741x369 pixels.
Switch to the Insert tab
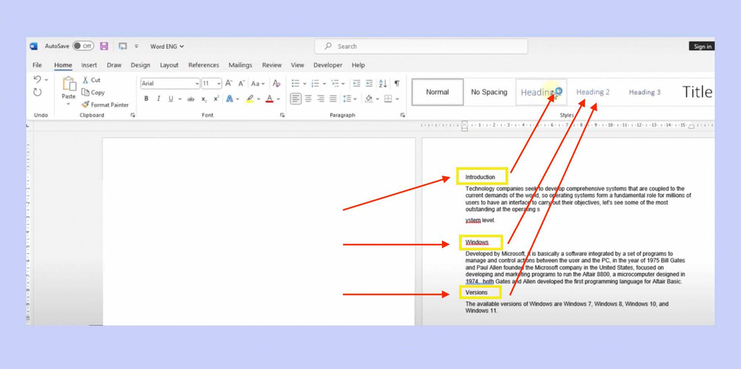click(89, 65)
